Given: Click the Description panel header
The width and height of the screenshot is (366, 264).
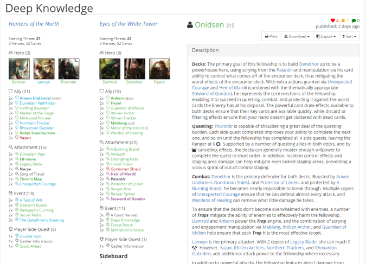Looking at the screenshot, I should (x=273, y=50).
